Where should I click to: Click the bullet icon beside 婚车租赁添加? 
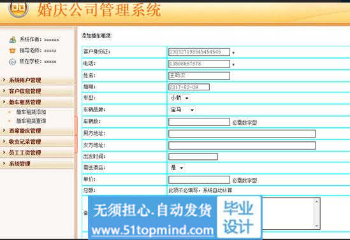point(10,112)
